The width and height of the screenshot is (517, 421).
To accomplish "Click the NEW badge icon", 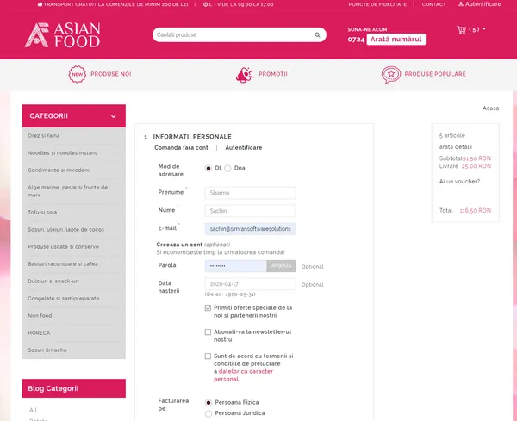I will tap(78, 74).
